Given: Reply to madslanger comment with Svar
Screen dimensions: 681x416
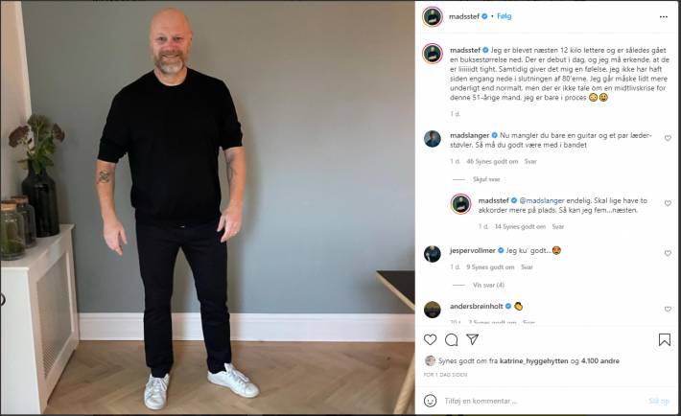Looking at the screenshot, I should click(530, 161).
